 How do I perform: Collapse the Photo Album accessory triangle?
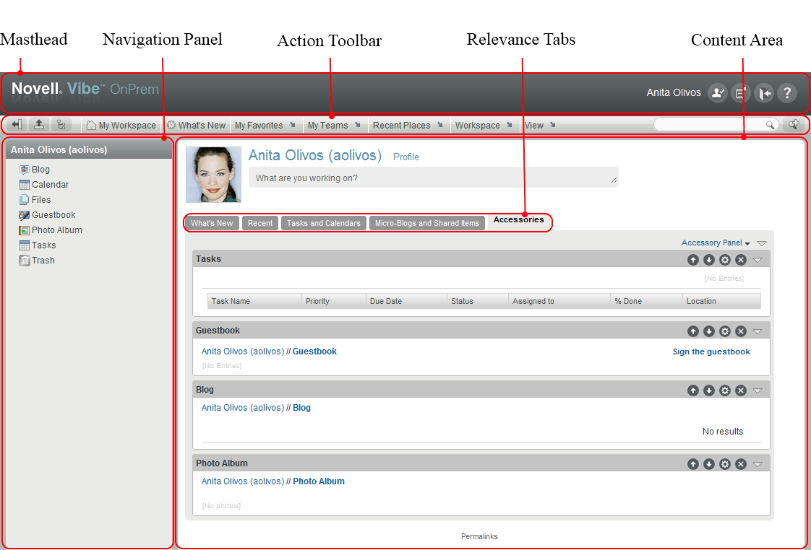pos(758,465)
